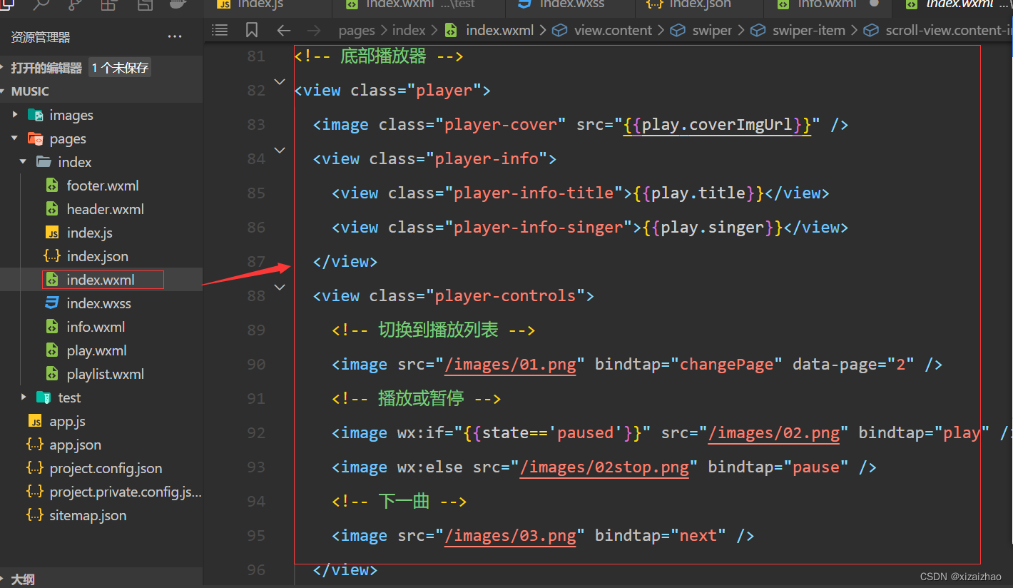Click the braces icon beside sitemap.json
The image size is (1013, 588).
pos(34,515)
